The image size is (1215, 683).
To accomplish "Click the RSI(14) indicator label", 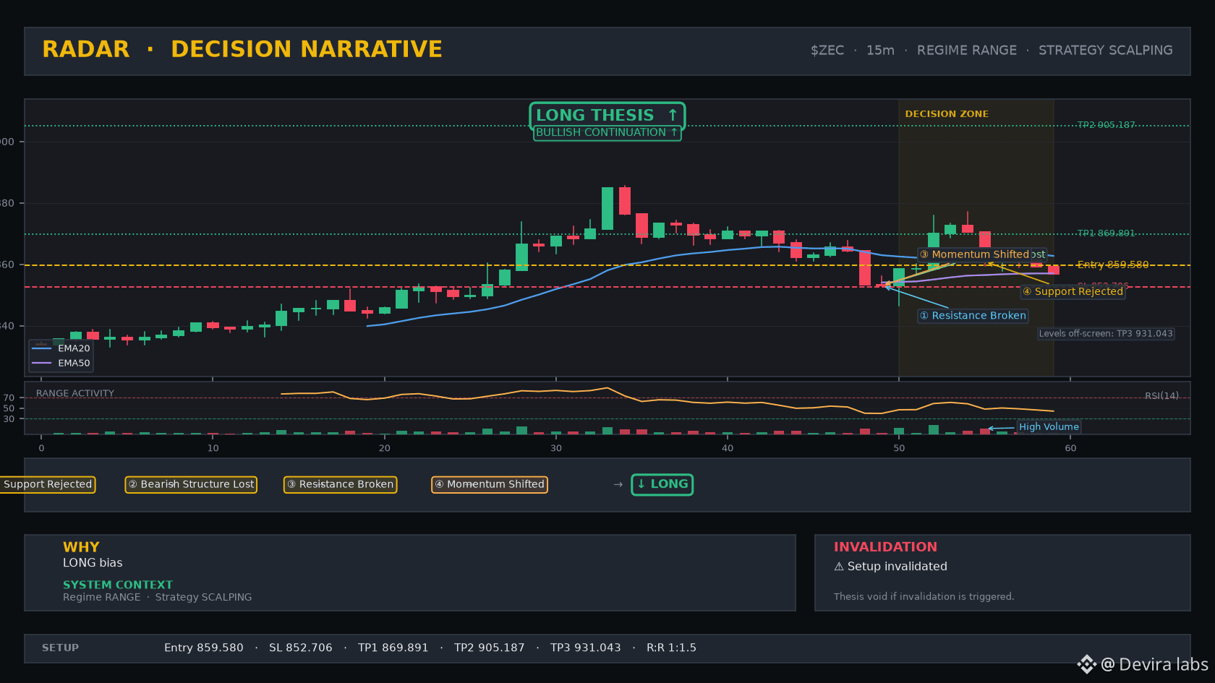I will pos(1161,396).
